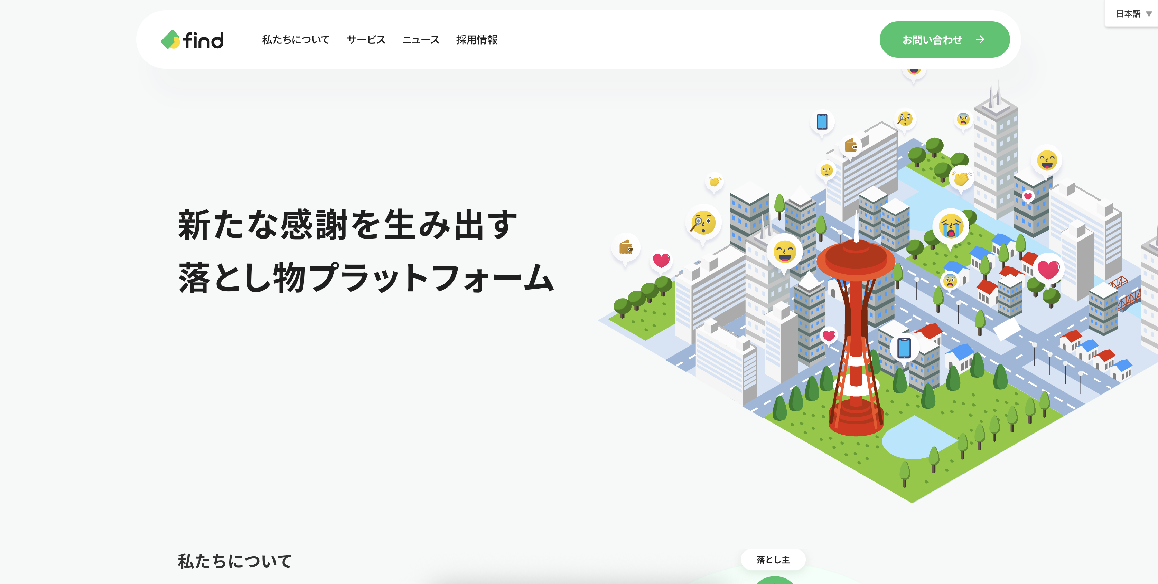Select 私たちについて in the navigation
The image size is (1158, 584).
click(x=295, y=39)
